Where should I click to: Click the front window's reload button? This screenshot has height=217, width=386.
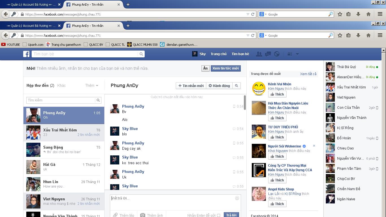[x=253, y=35]
